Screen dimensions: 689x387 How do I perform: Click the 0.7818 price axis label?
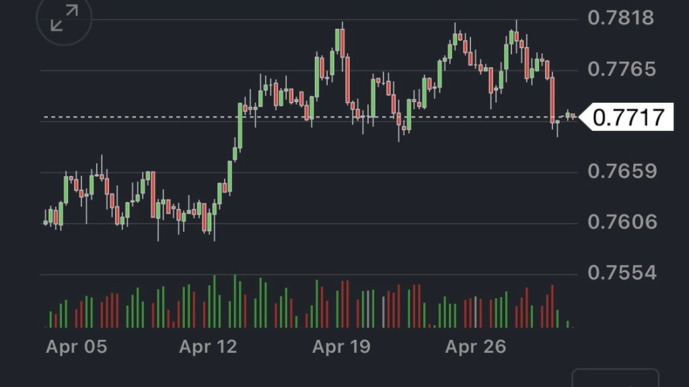tap(620, 18)
